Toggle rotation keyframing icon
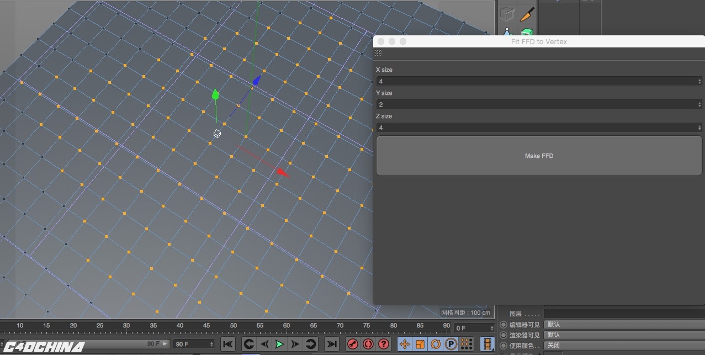The image size is (705, 355). [x=436, y=344]
